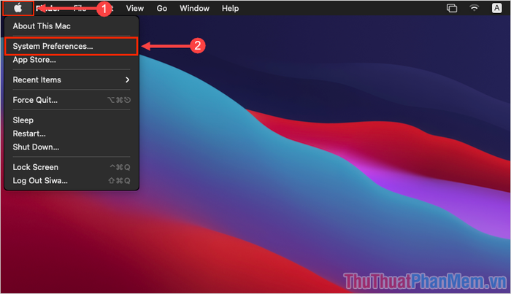Choose Force Quit… in the Apple menu
The image size is (511, 294).
click(72, 100)
